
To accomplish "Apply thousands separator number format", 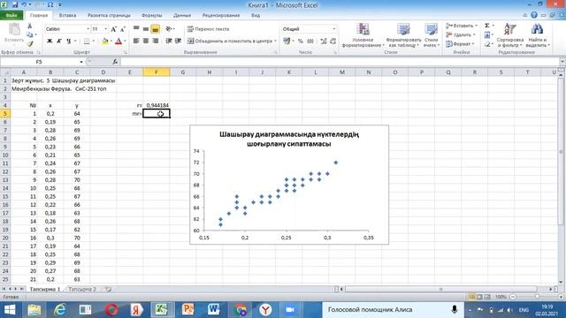I will click(310, 42).
